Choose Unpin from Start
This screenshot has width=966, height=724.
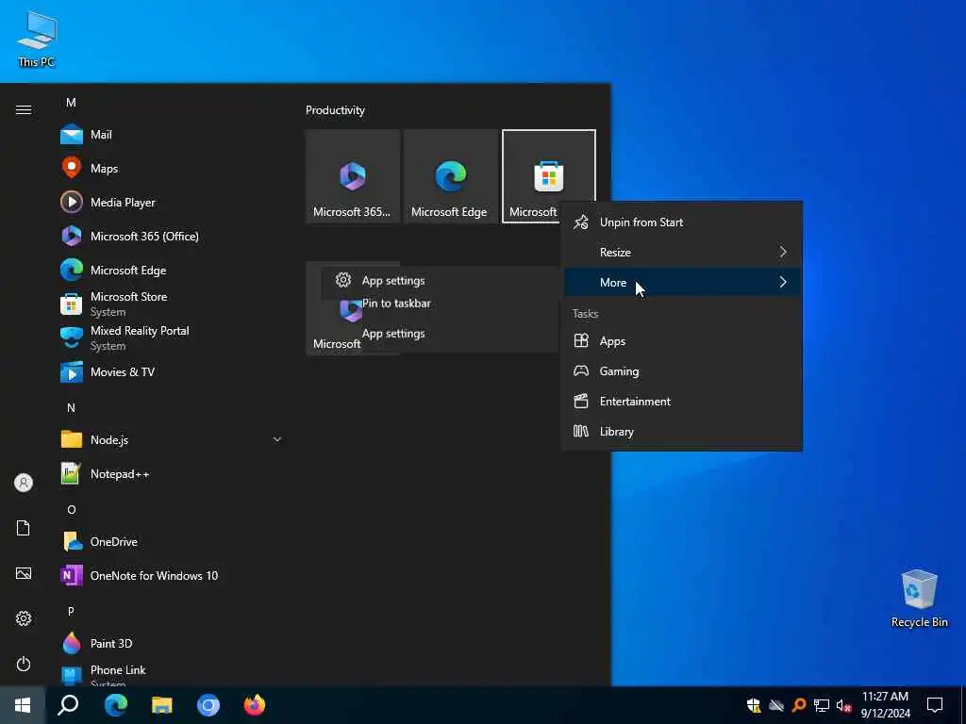[x=682, y=222]
